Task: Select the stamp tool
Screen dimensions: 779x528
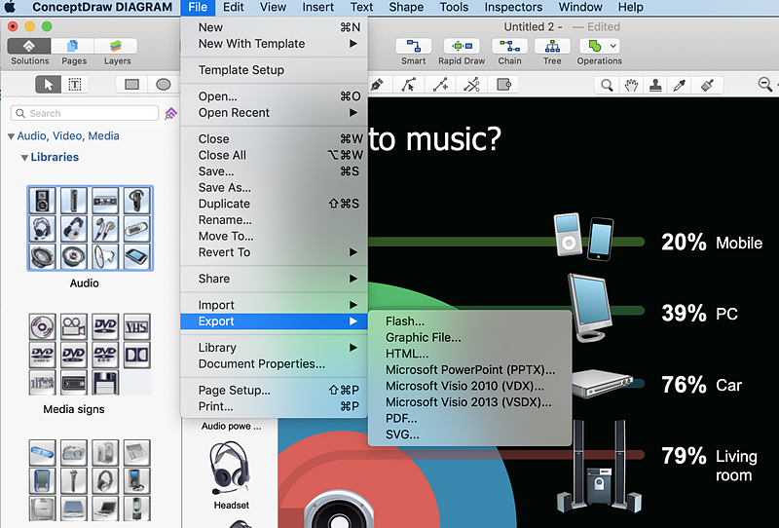Action: [655, 85]
